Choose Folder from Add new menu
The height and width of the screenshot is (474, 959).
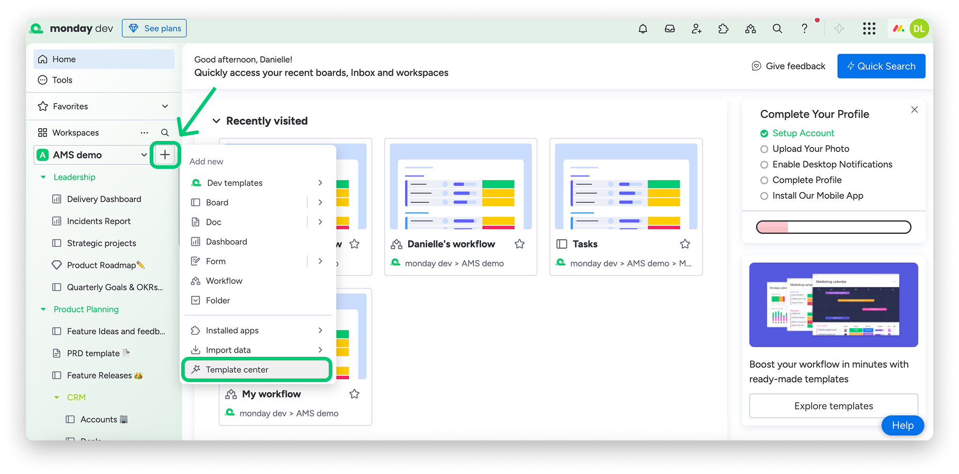258,301
